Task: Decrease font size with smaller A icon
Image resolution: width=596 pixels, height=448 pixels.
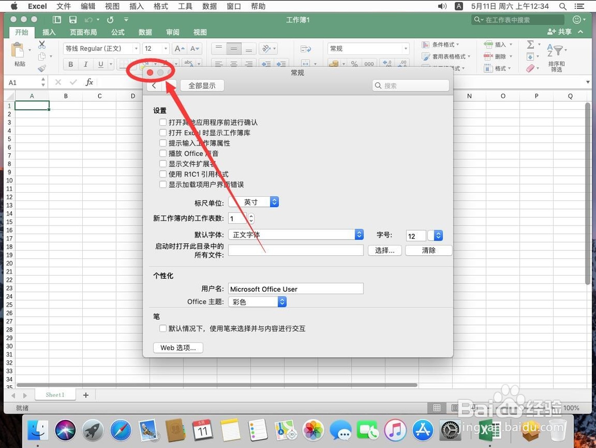Action: (194, 49)
